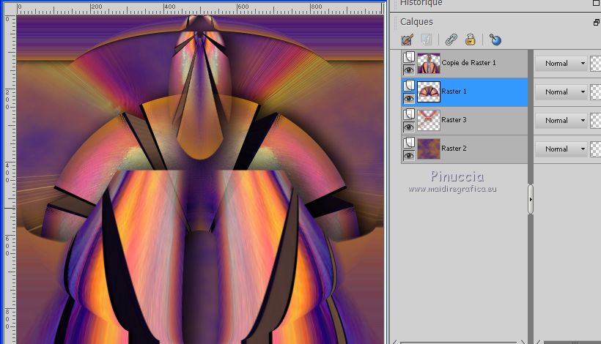This screenshot has width=601, height=344.
Task: Toggle visibility of Raster 1 layer
Action: pyautogui.click(x=409, y=98)
